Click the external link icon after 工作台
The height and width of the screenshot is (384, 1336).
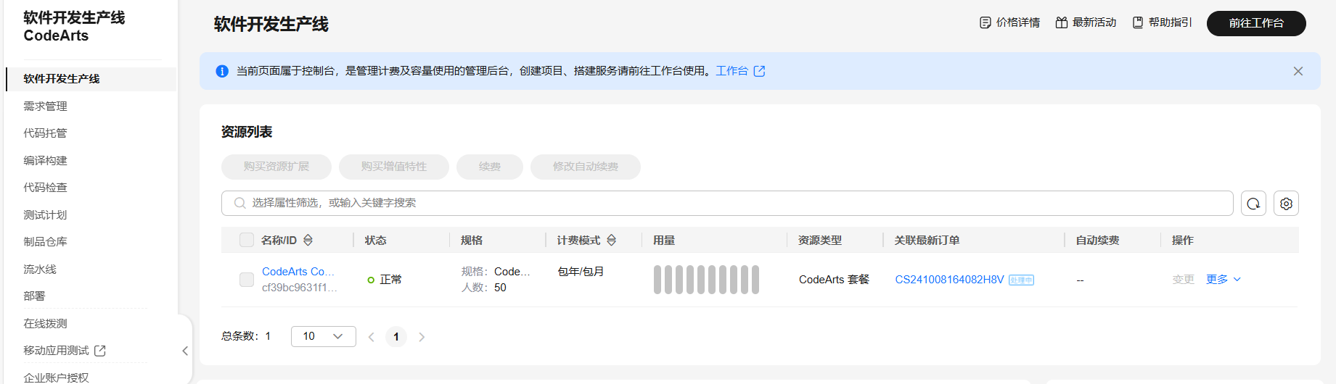pyautogui.click(x=759, y=71)
